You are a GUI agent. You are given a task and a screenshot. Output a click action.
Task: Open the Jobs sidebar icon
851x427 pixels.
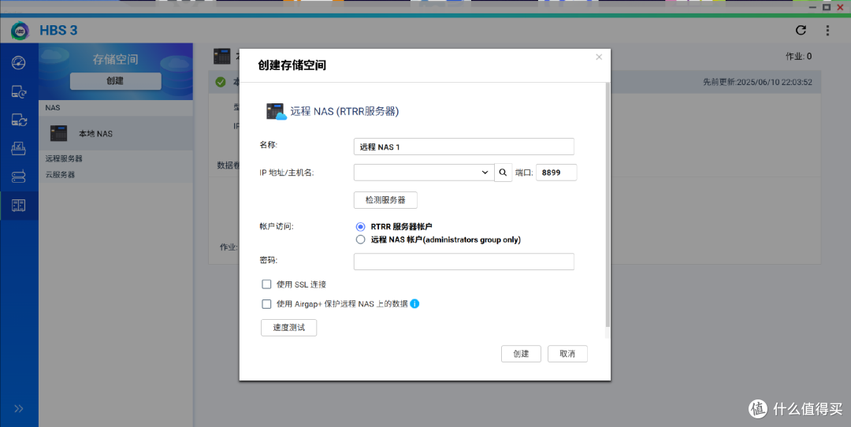(18, 148)
